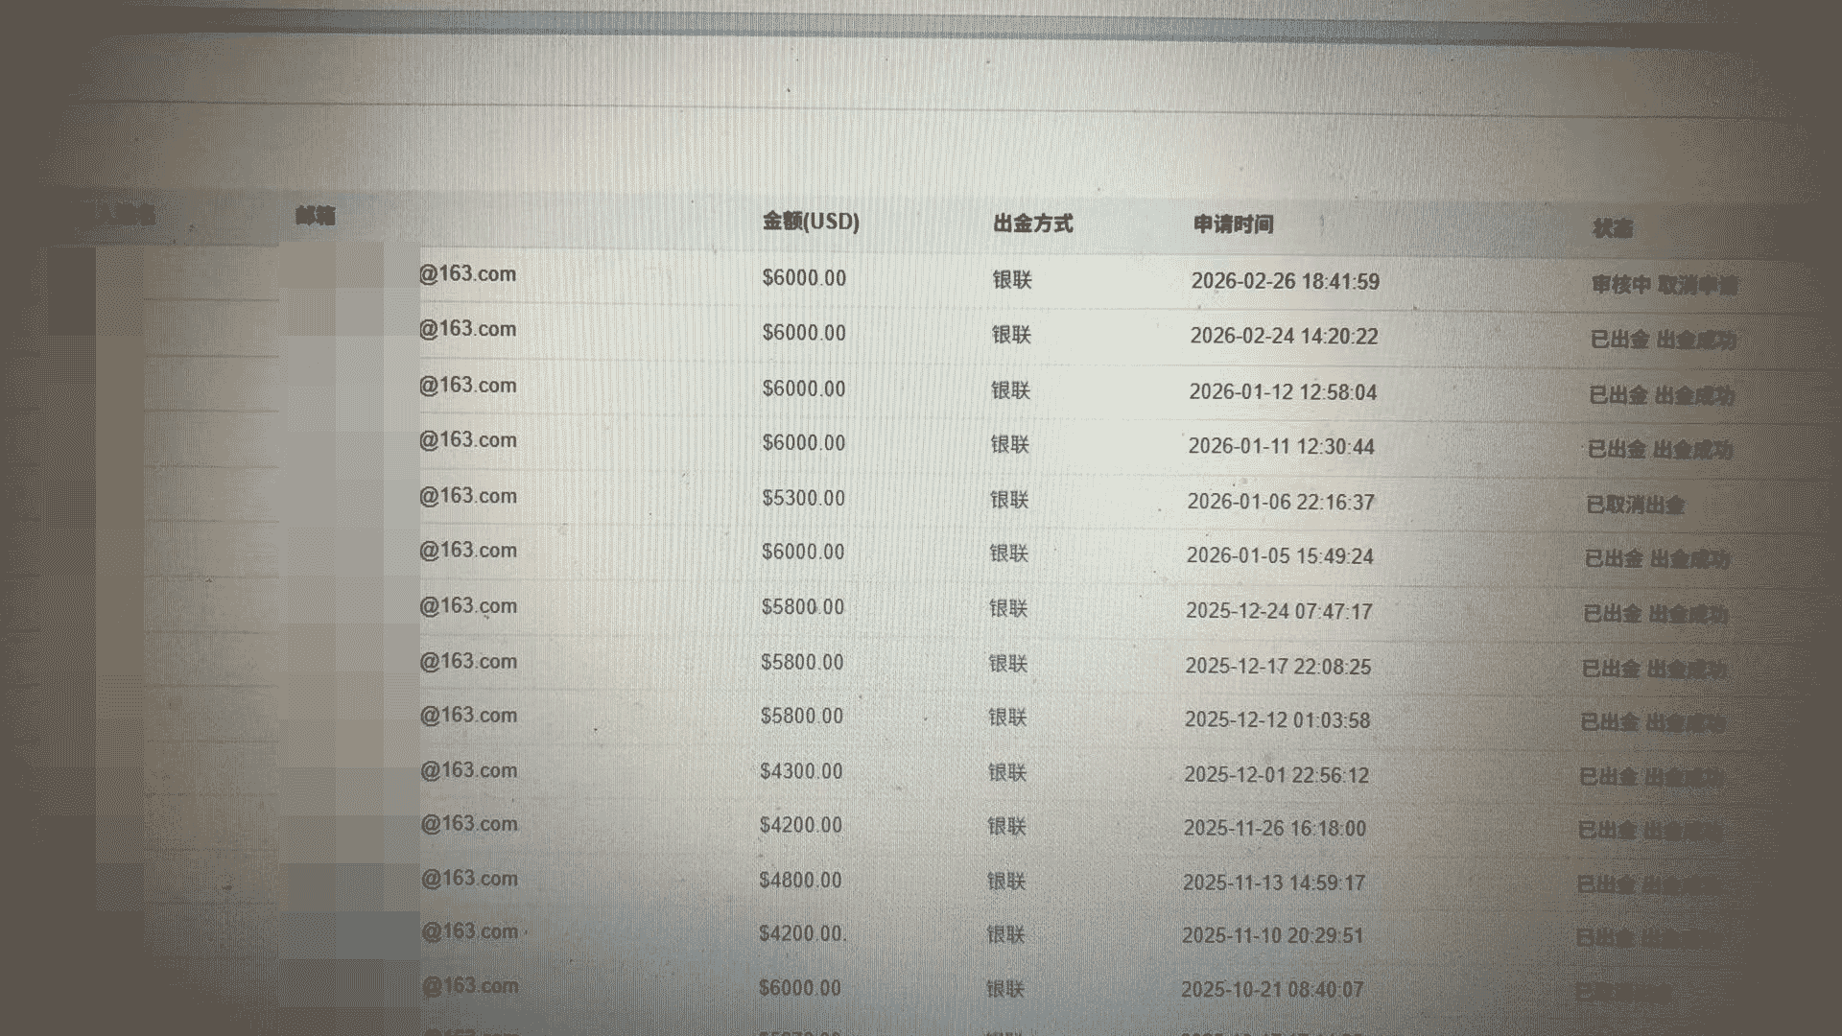Click the $4800.00 amount cell
The width and height of the screenshot is (1842, 1036).
click(799, 881)
